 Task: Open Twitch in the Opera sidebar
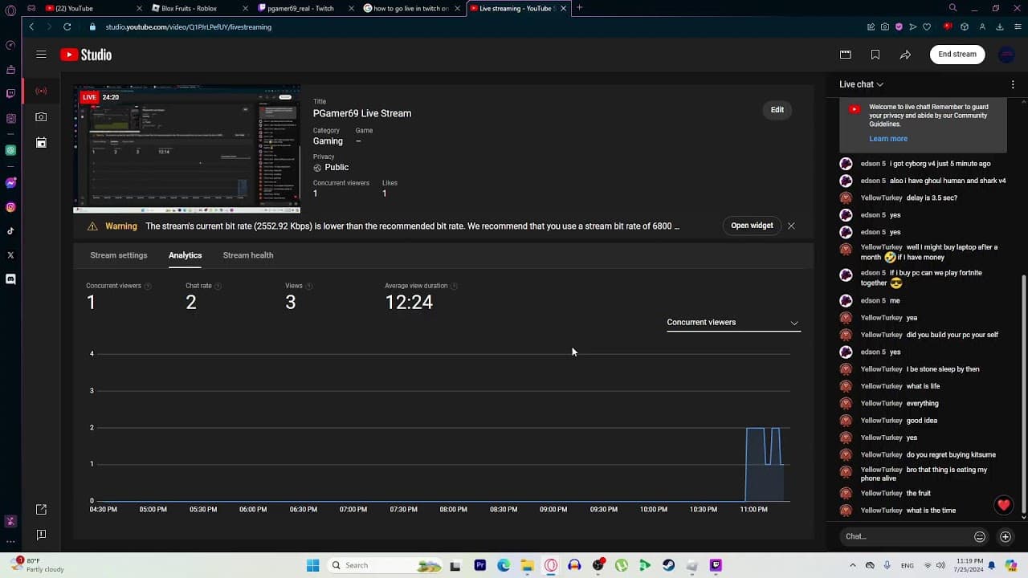point(10,94)
